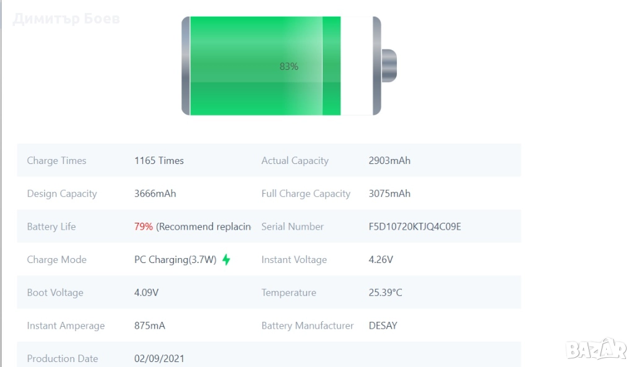Click the Design Capacity value 3666mAh
This screenshot has width=634, height=367.
[155, 194]
